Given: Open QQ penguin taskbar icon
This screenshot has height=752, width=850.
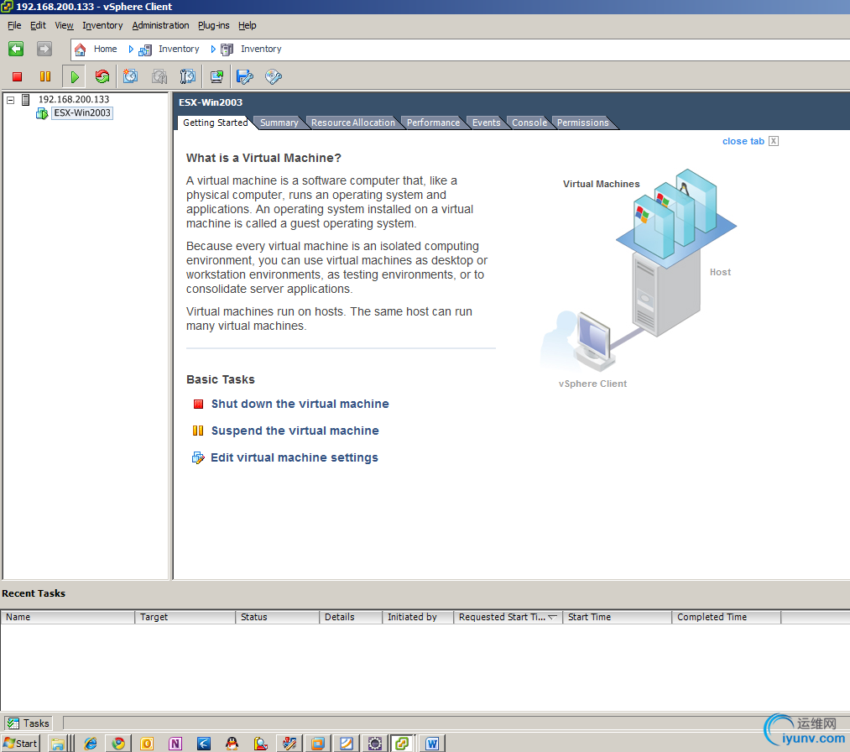Looking at the screenshot, I should (x=232, y=744).
